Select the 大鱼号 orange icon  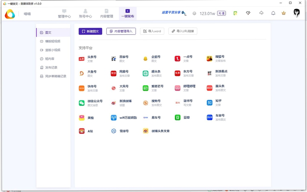(81, 73)
